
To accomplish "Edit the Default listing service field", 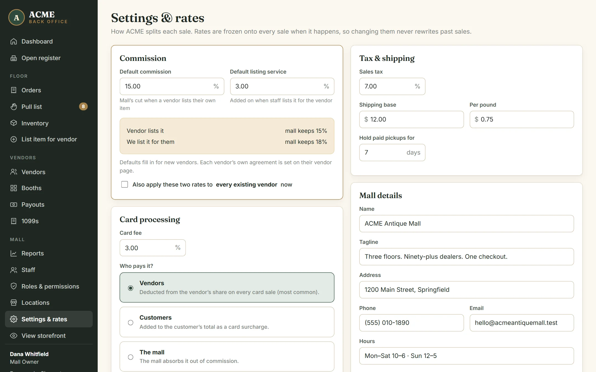I will tap(282, 86).
